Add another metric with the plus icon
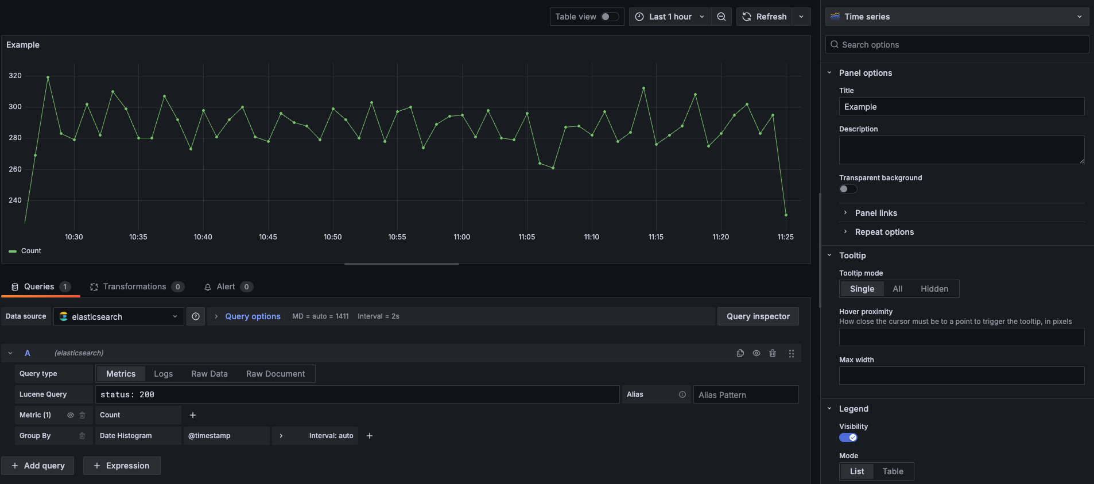This screenshot has height=484, width=1094. click(193, 415)
